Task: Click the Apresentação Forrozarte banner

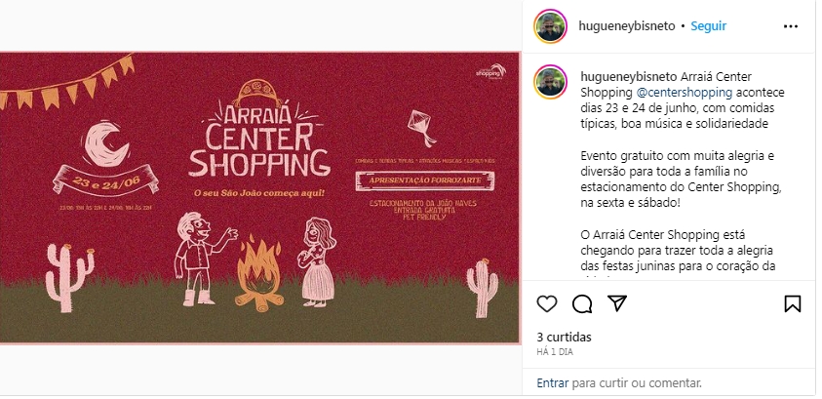Action: tap(424, 180)
